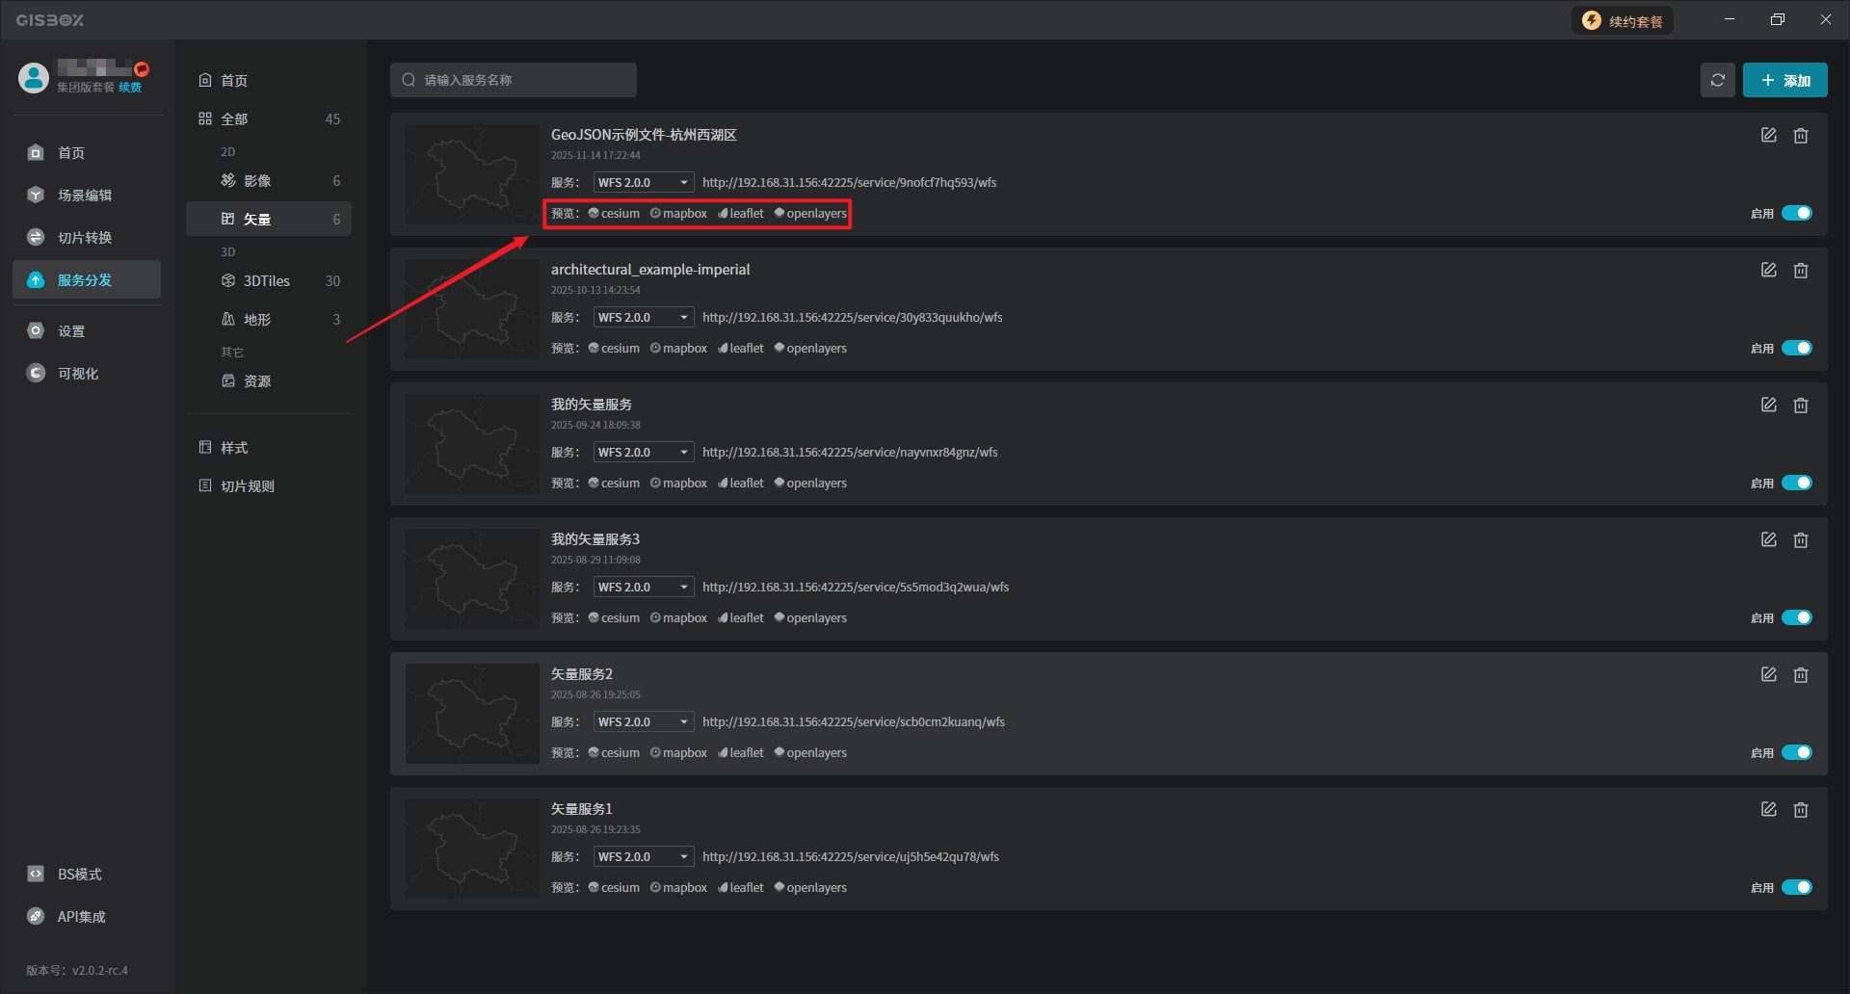Delete the 矢量服务1 service entry

[1800, 810]
